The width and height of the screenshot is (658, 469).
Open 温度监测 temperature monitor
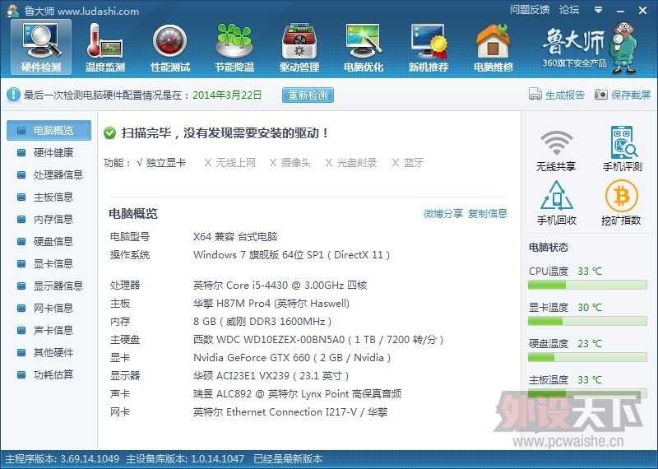[105, 47]
